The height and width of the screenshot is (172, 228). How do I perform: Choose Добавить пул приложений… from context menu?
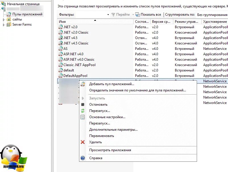pos(112,84)
